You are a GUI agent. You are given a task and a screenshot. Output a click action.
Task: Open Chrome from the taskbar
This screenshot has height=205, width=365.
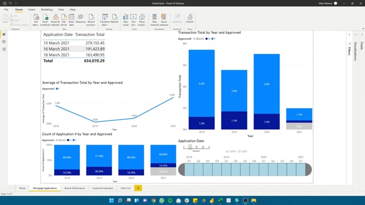[153, 200]
